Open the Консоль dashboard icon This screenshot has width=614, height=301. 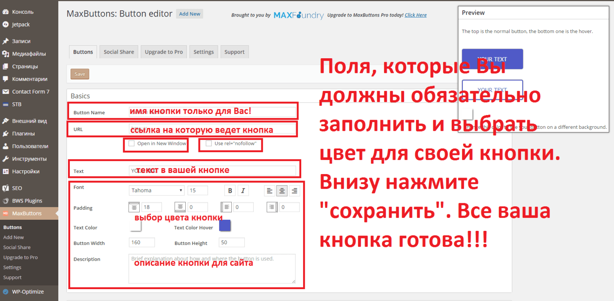[5, 12]
